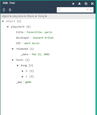Click the 'Song' node label in tree
This screenshot has height=115, width=97.
(x=24, y=65)
